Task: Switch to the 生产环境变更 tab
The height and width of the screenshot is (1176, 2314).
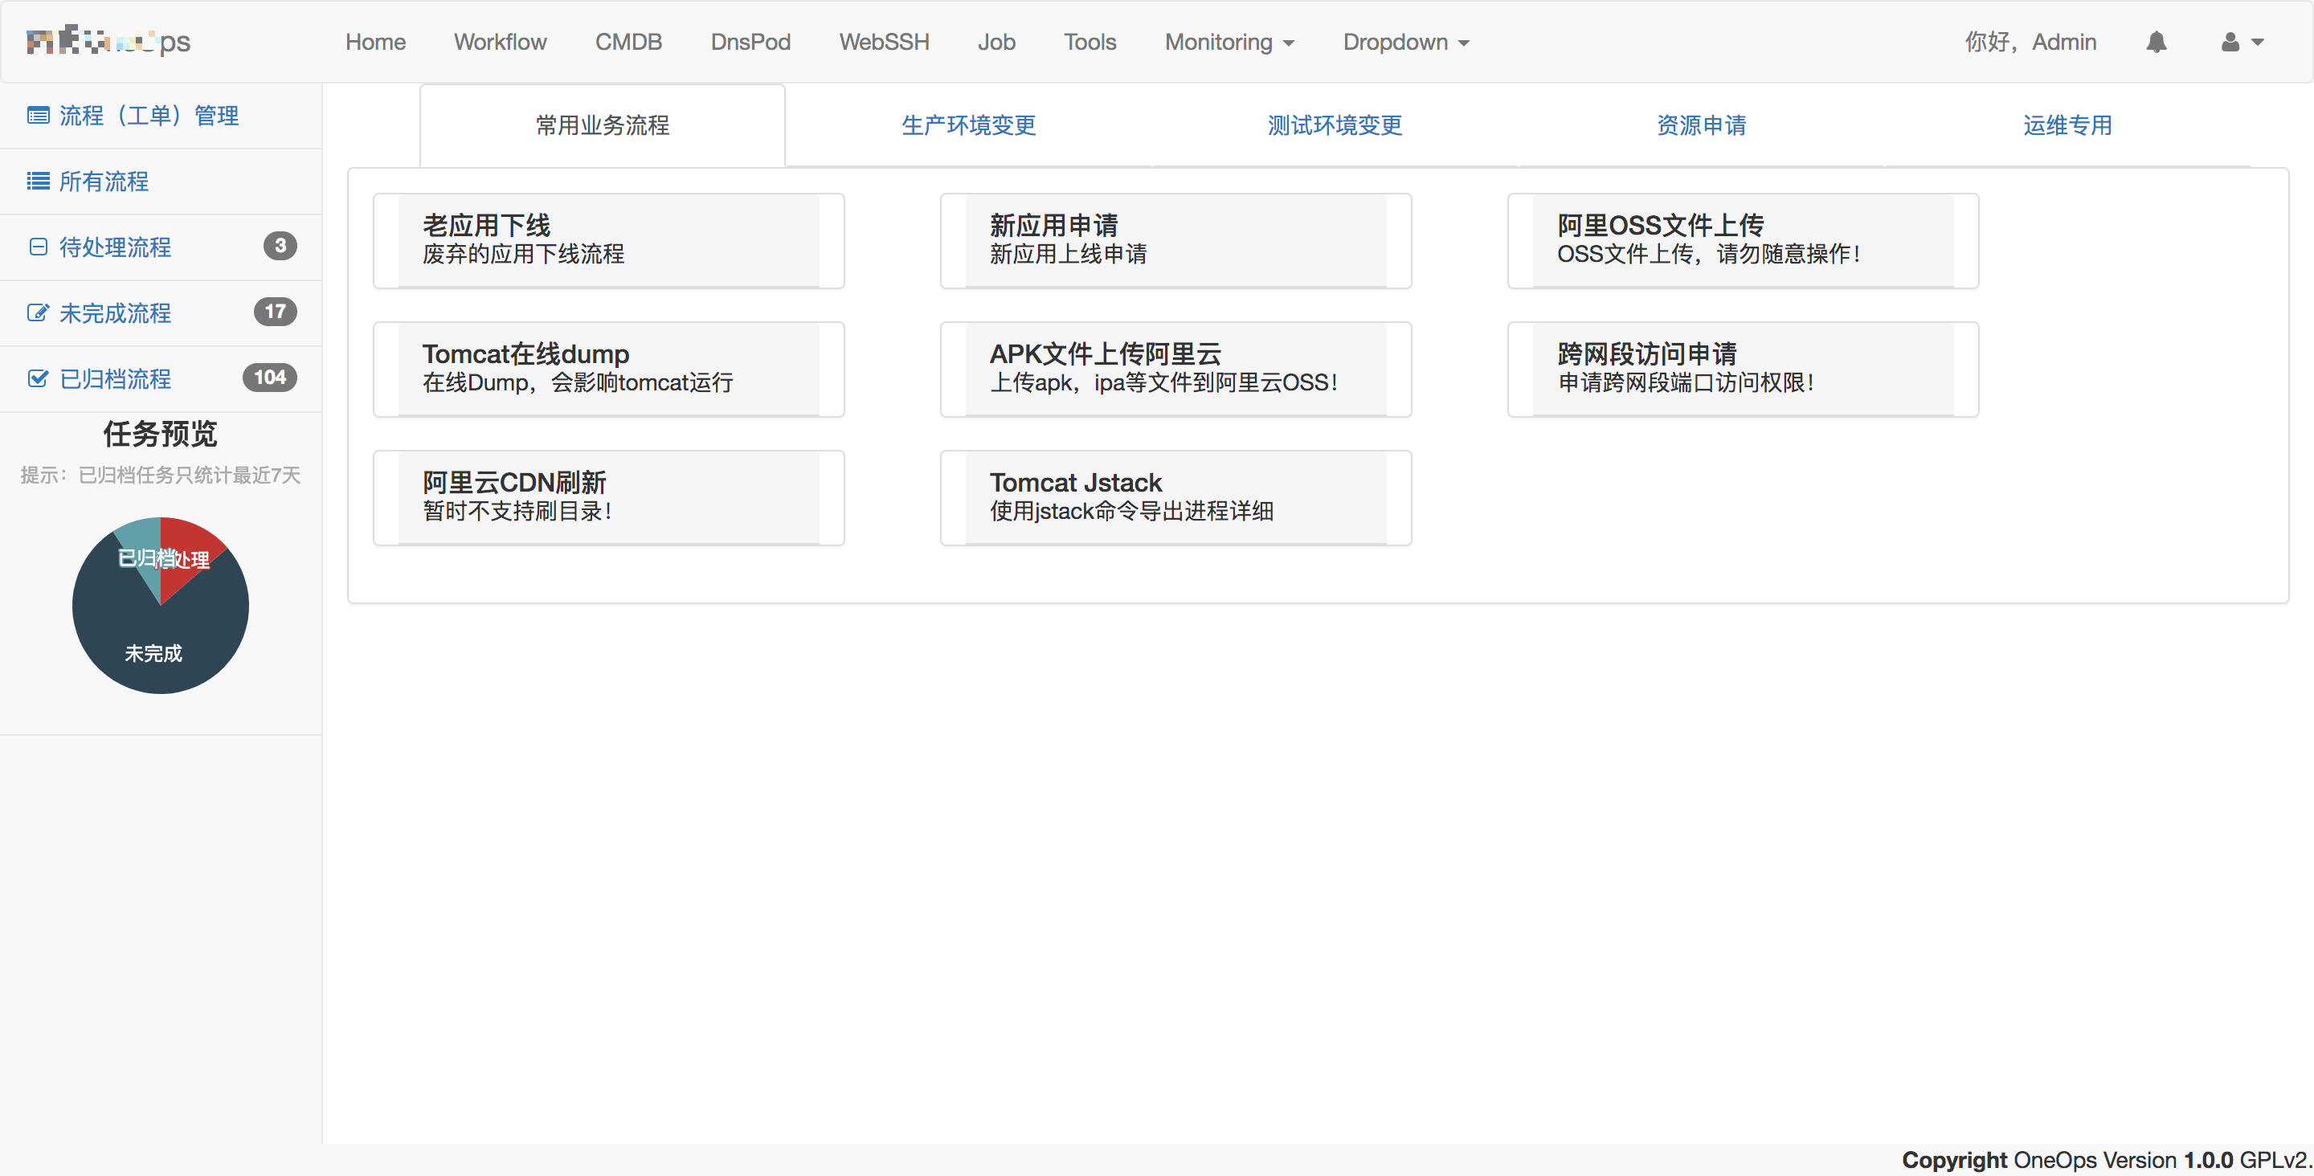Action: 968,125
